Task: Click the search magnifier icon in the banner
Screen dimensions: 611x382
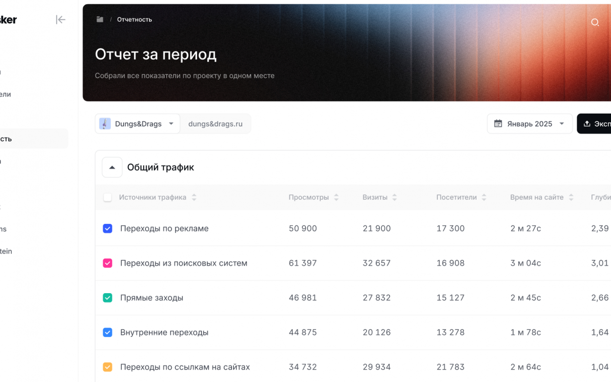Action: coord(595,22)
